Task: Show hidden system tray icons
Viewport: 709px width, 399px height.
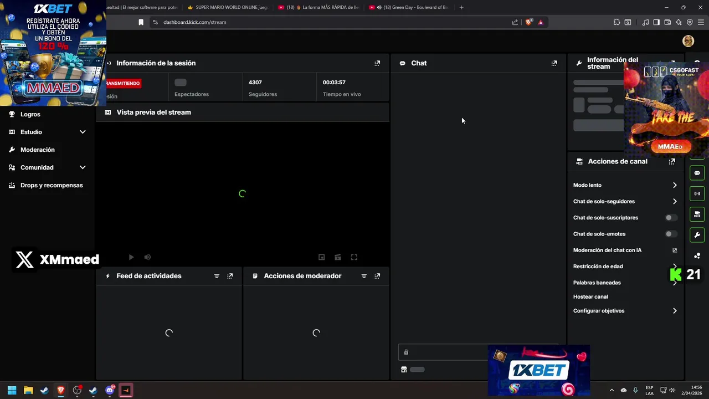Action: (x=612, y=390)
